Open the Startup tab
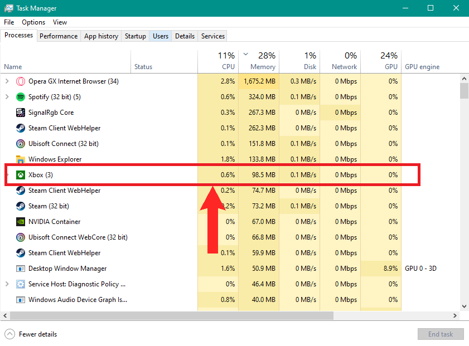The width and height of the screenshot is (469, 346). click(135, 36)
